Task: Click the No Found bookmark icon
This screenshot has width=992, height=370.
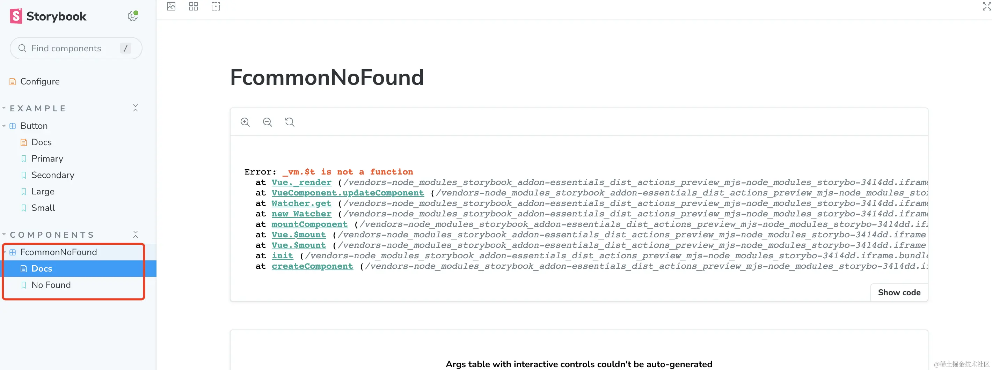Action: [24, 285]
